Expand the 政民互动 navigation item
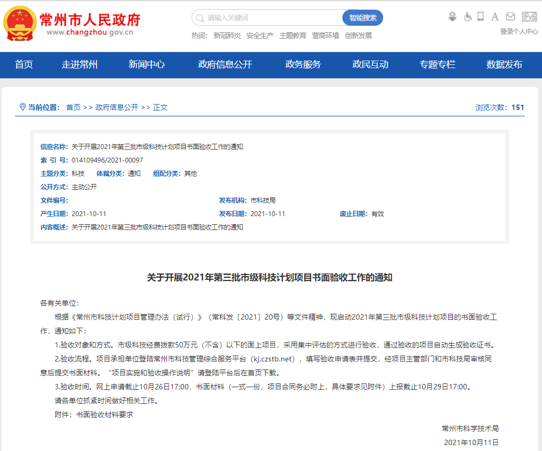 (371, 65)
